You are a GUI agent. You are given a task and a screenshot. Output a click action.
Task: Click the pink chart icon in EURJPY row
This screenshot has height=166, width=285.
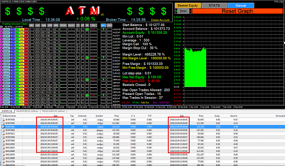1,67
